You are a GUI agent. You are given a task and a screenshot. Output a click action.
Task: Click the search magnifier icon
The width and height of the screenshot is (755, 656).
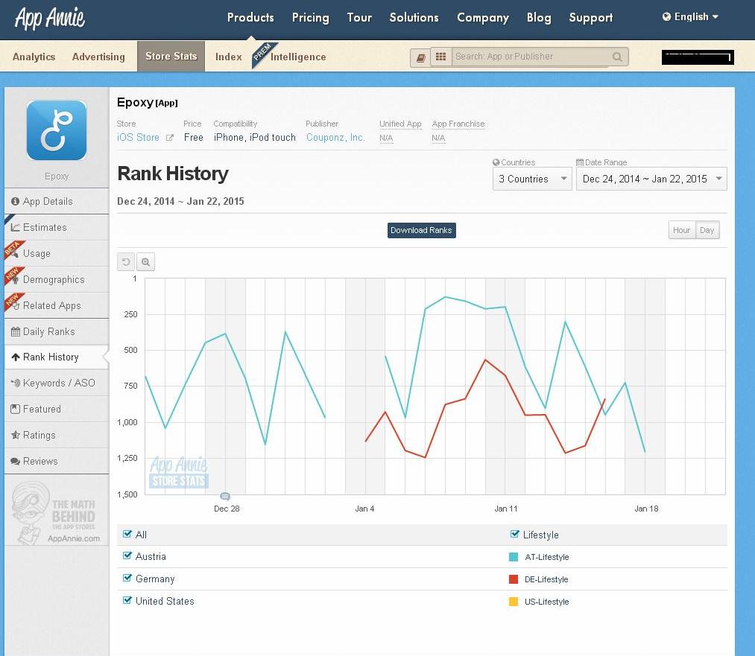click(x=617, y=57)
